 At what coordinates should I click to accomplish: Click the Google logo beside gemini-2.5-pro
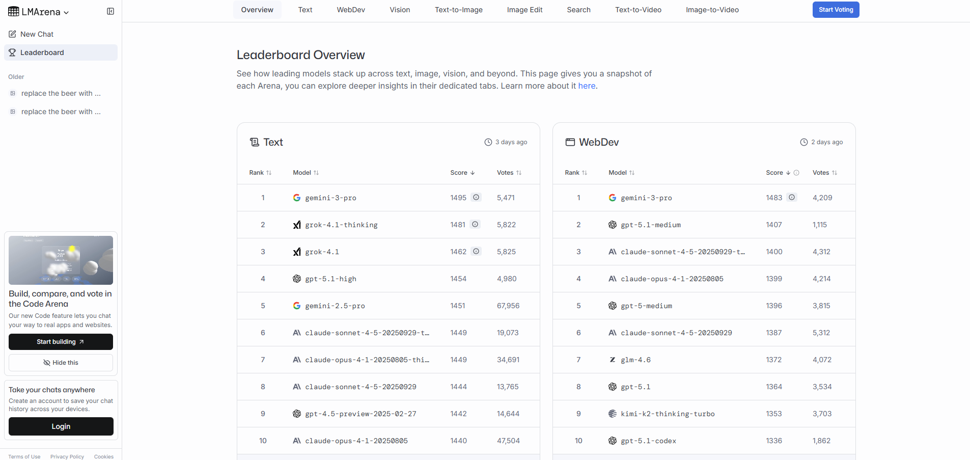297,306
